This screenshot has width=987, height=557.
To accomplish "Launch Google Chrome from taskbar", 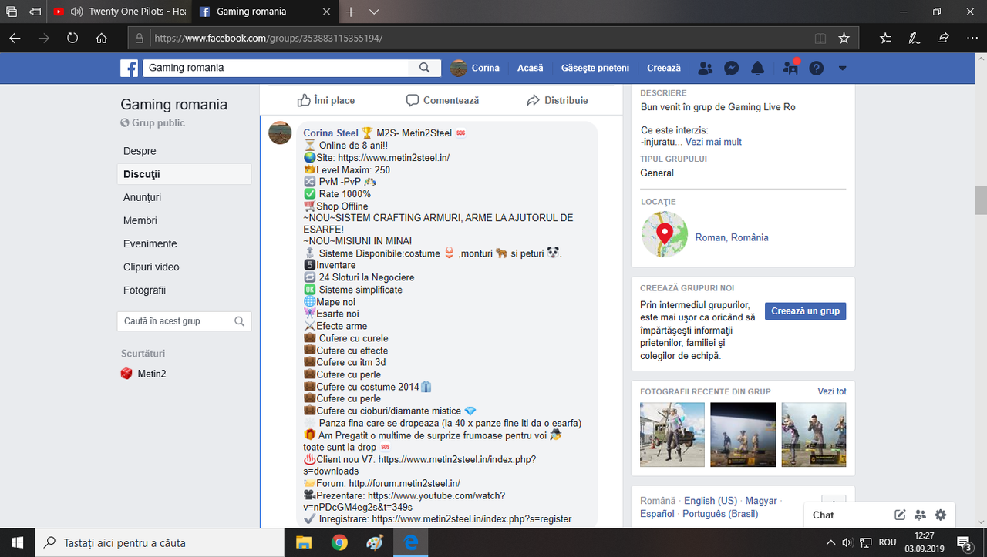I will (339, 542).
